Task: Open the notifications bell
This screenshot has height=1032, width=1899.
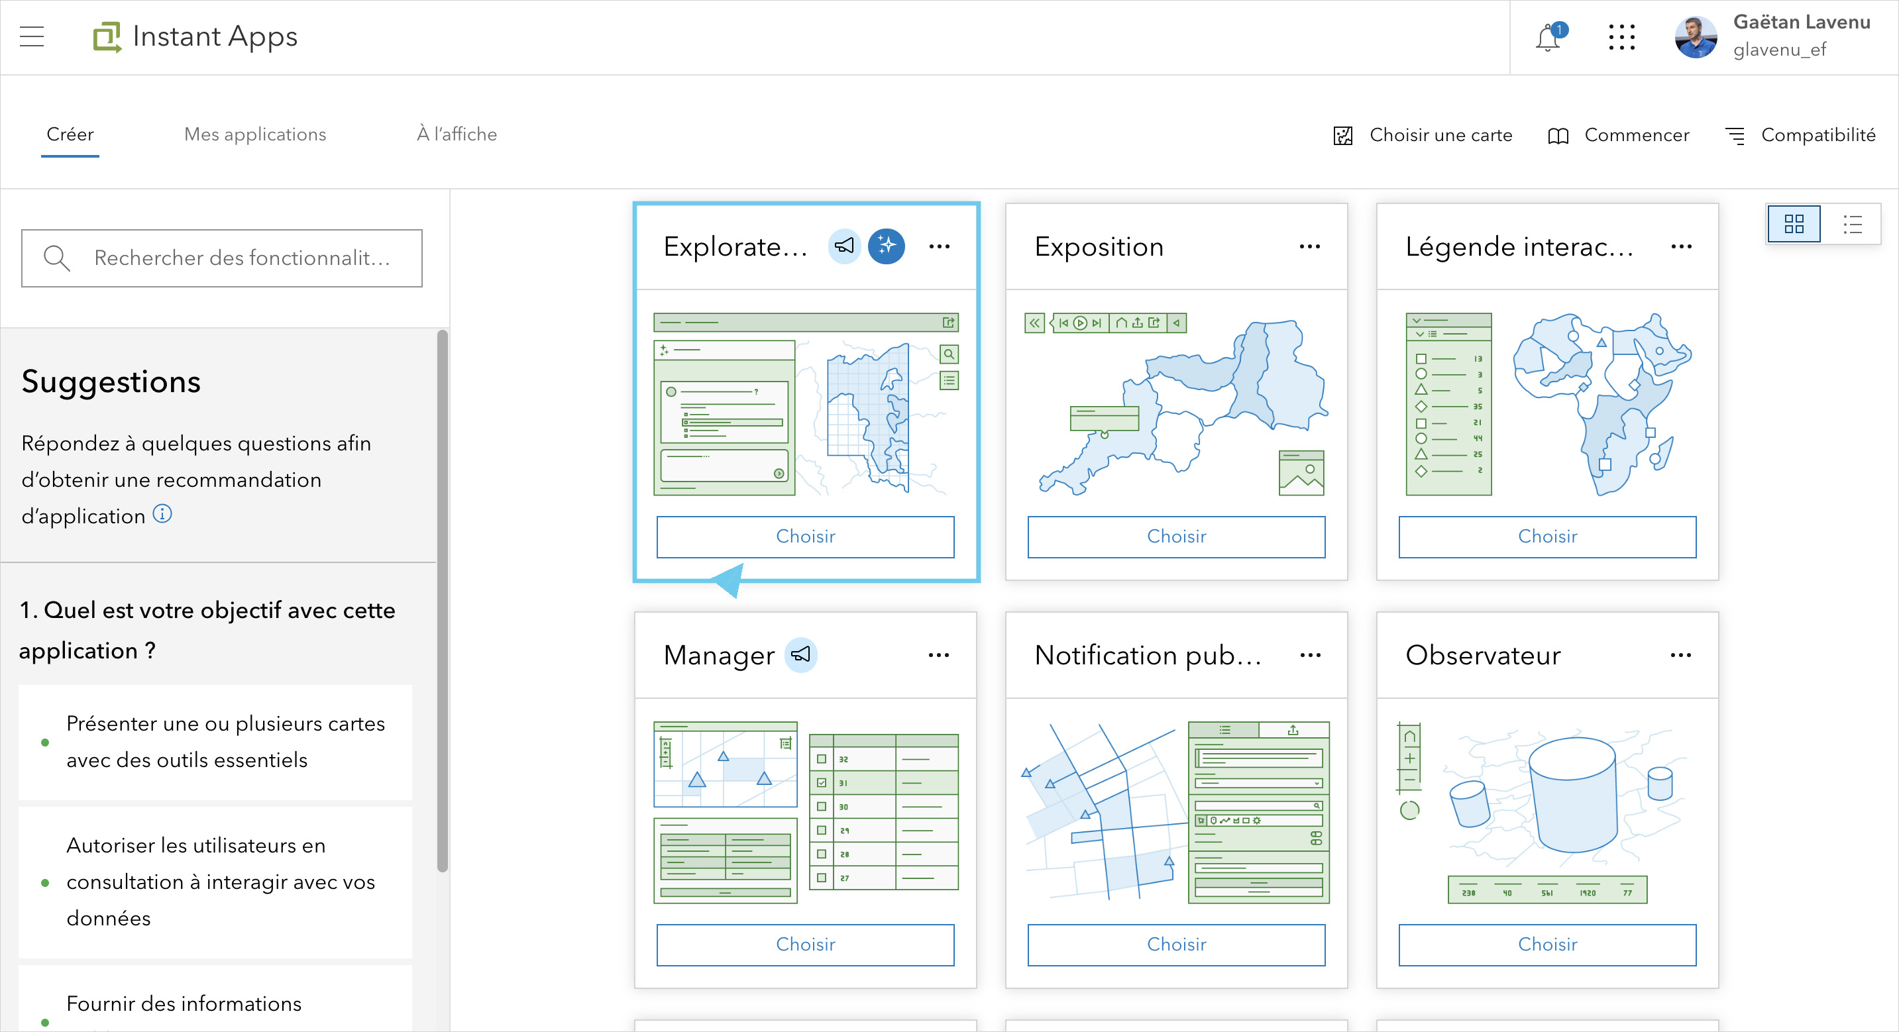Action: (x=1549, y=37)
